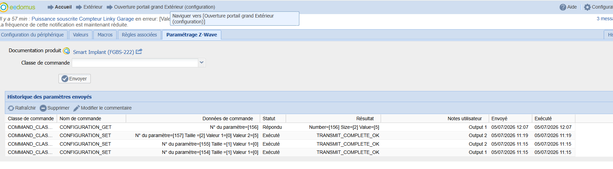Image resolution: width=613 pixels, height=169 pixels.
Task: Click the Modifier le commentaire pencil icon
Action: pos(76,108)
